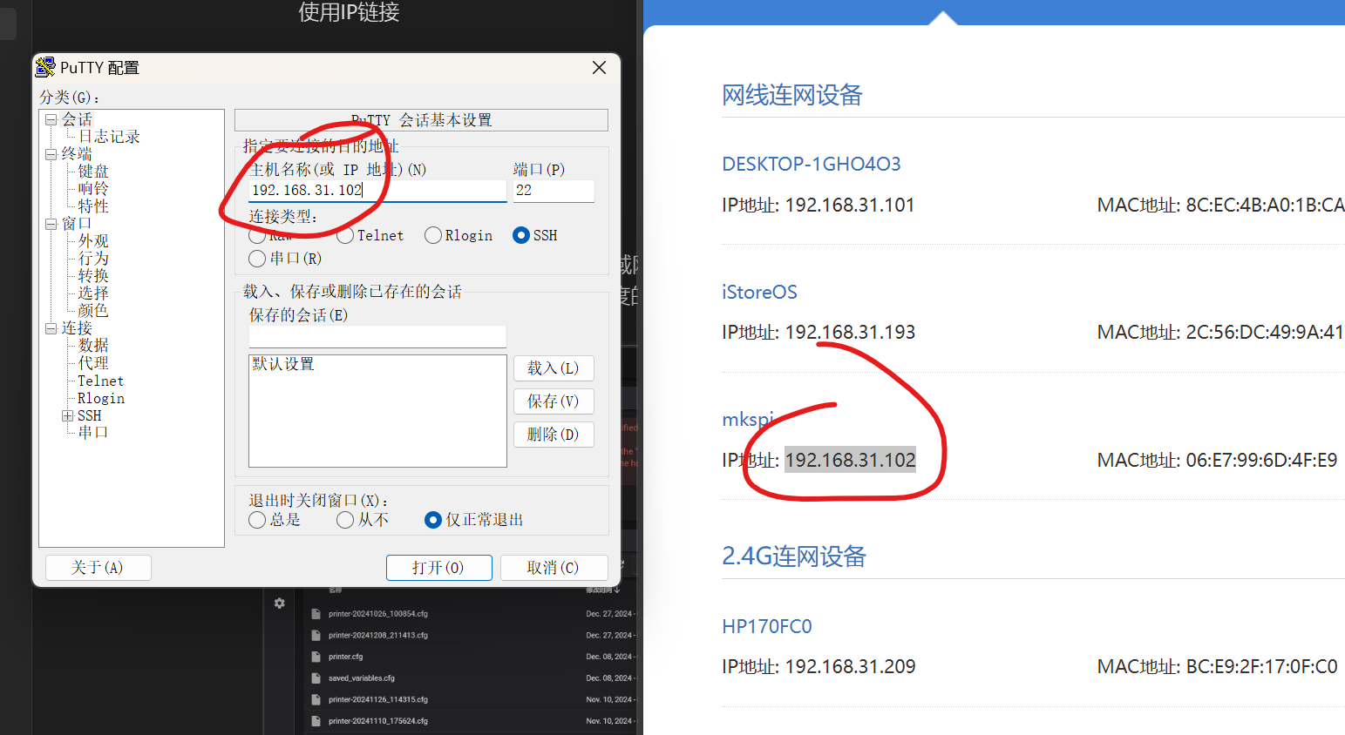Select the saved_variables.cfg file icon
The image size is (1345, 735).
(316, 678)
